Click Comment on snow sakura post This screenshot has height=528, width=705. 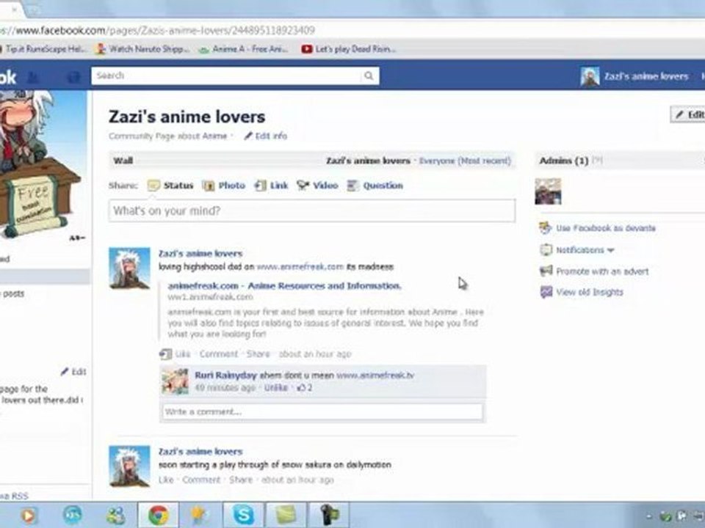click(x=201, y=480)
